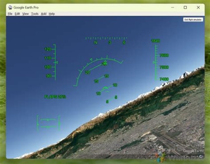Click the vertical speed readout above altimeter
The image size is (210, 164).
[x=155, y=41]
